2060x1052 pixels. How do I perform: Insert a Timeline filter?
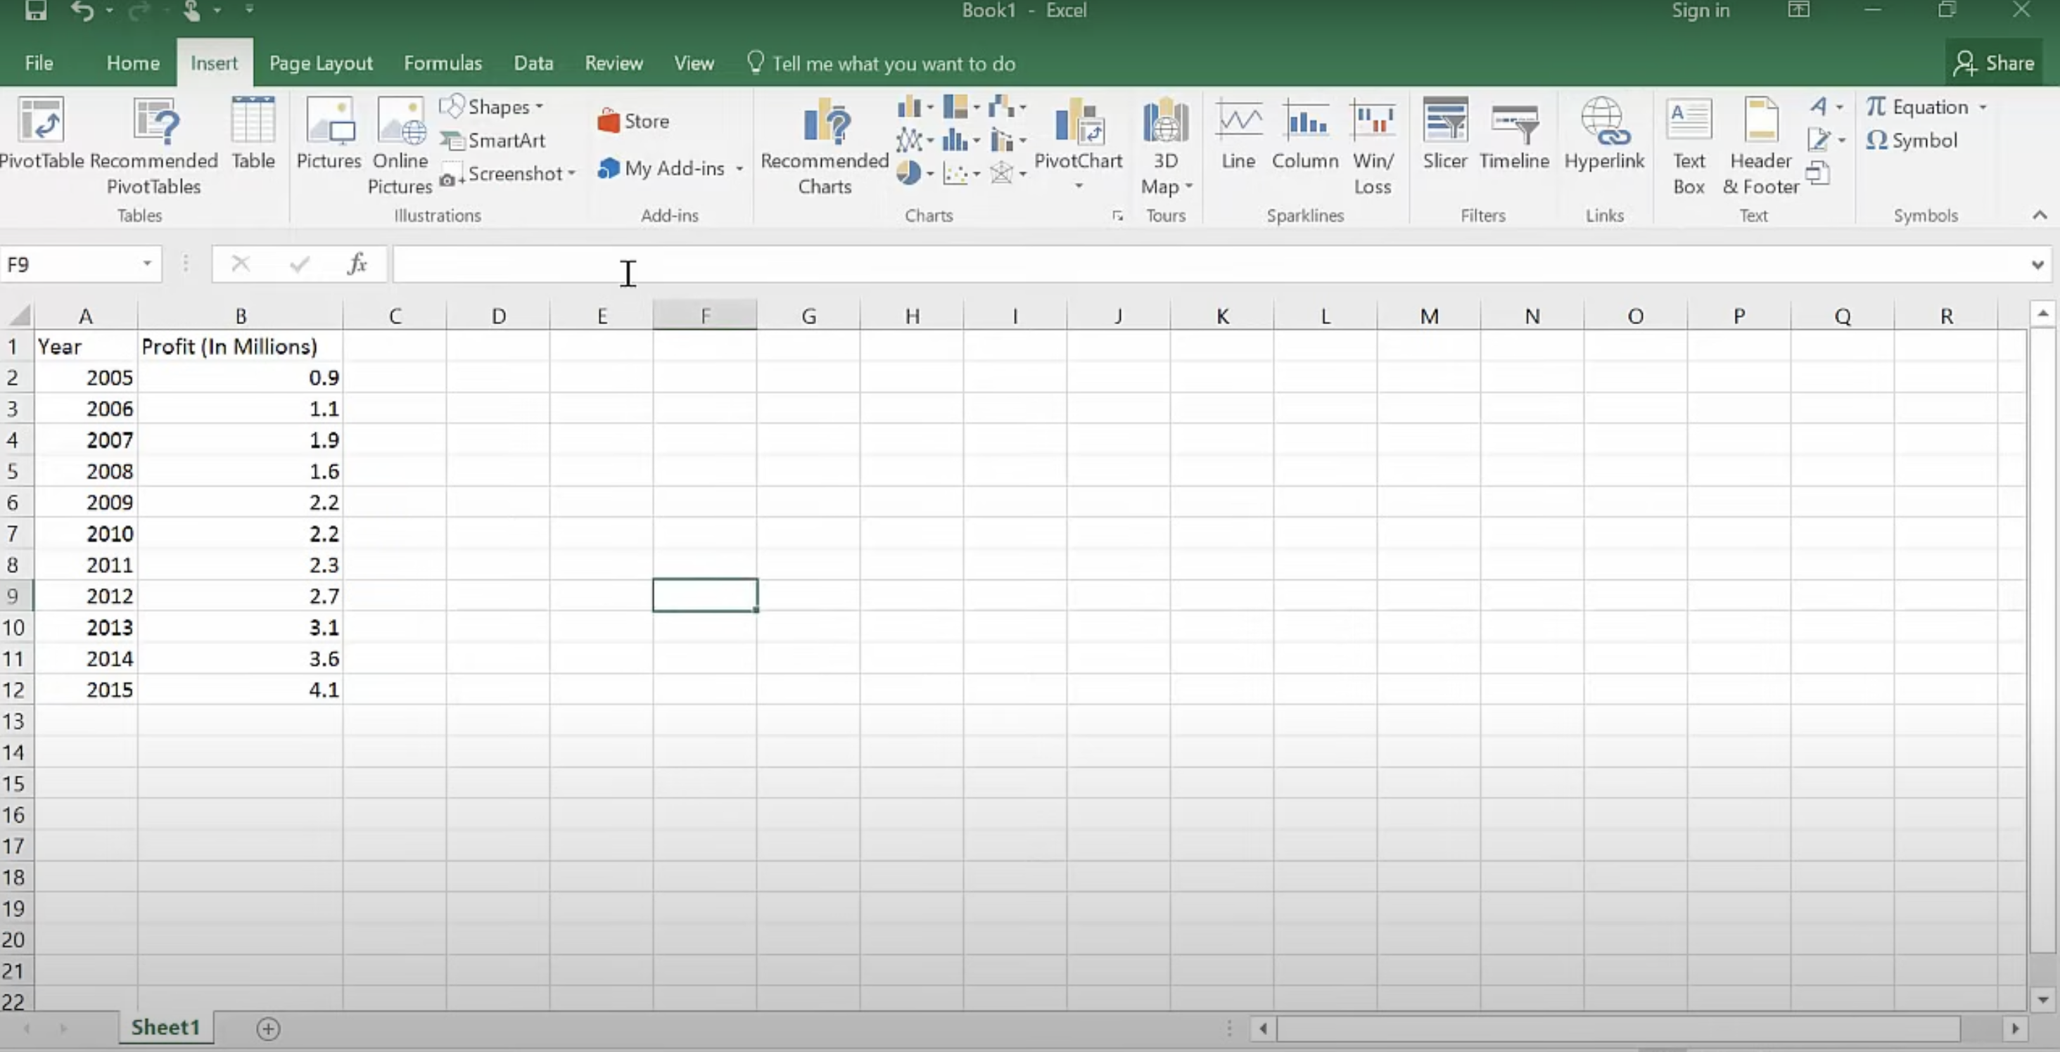point(1514,134)
